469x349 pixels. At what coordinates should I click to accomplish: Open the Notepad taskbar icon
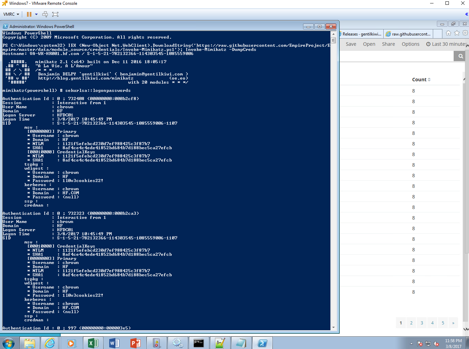coord(241,343)
